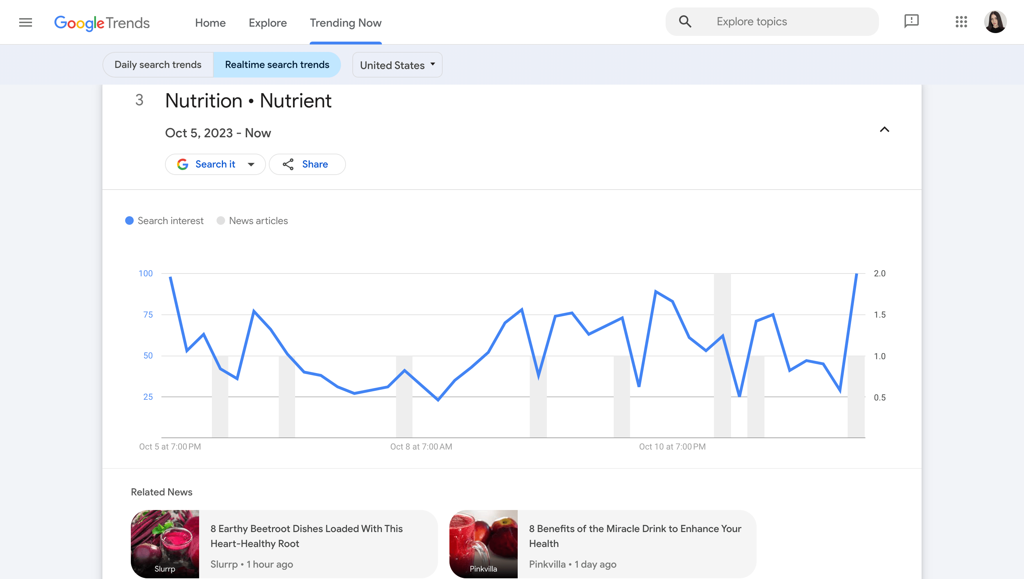1024x579 pixels.
Task: Click the Share button for trend #3
Action: [x=307, y=164]
